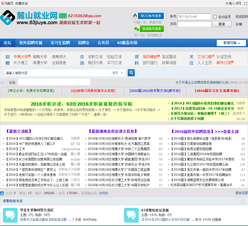Open 【2016】中广核的待遇有人了解么？ post
This screenshot has height=226, width=248.
click(30, 144)
